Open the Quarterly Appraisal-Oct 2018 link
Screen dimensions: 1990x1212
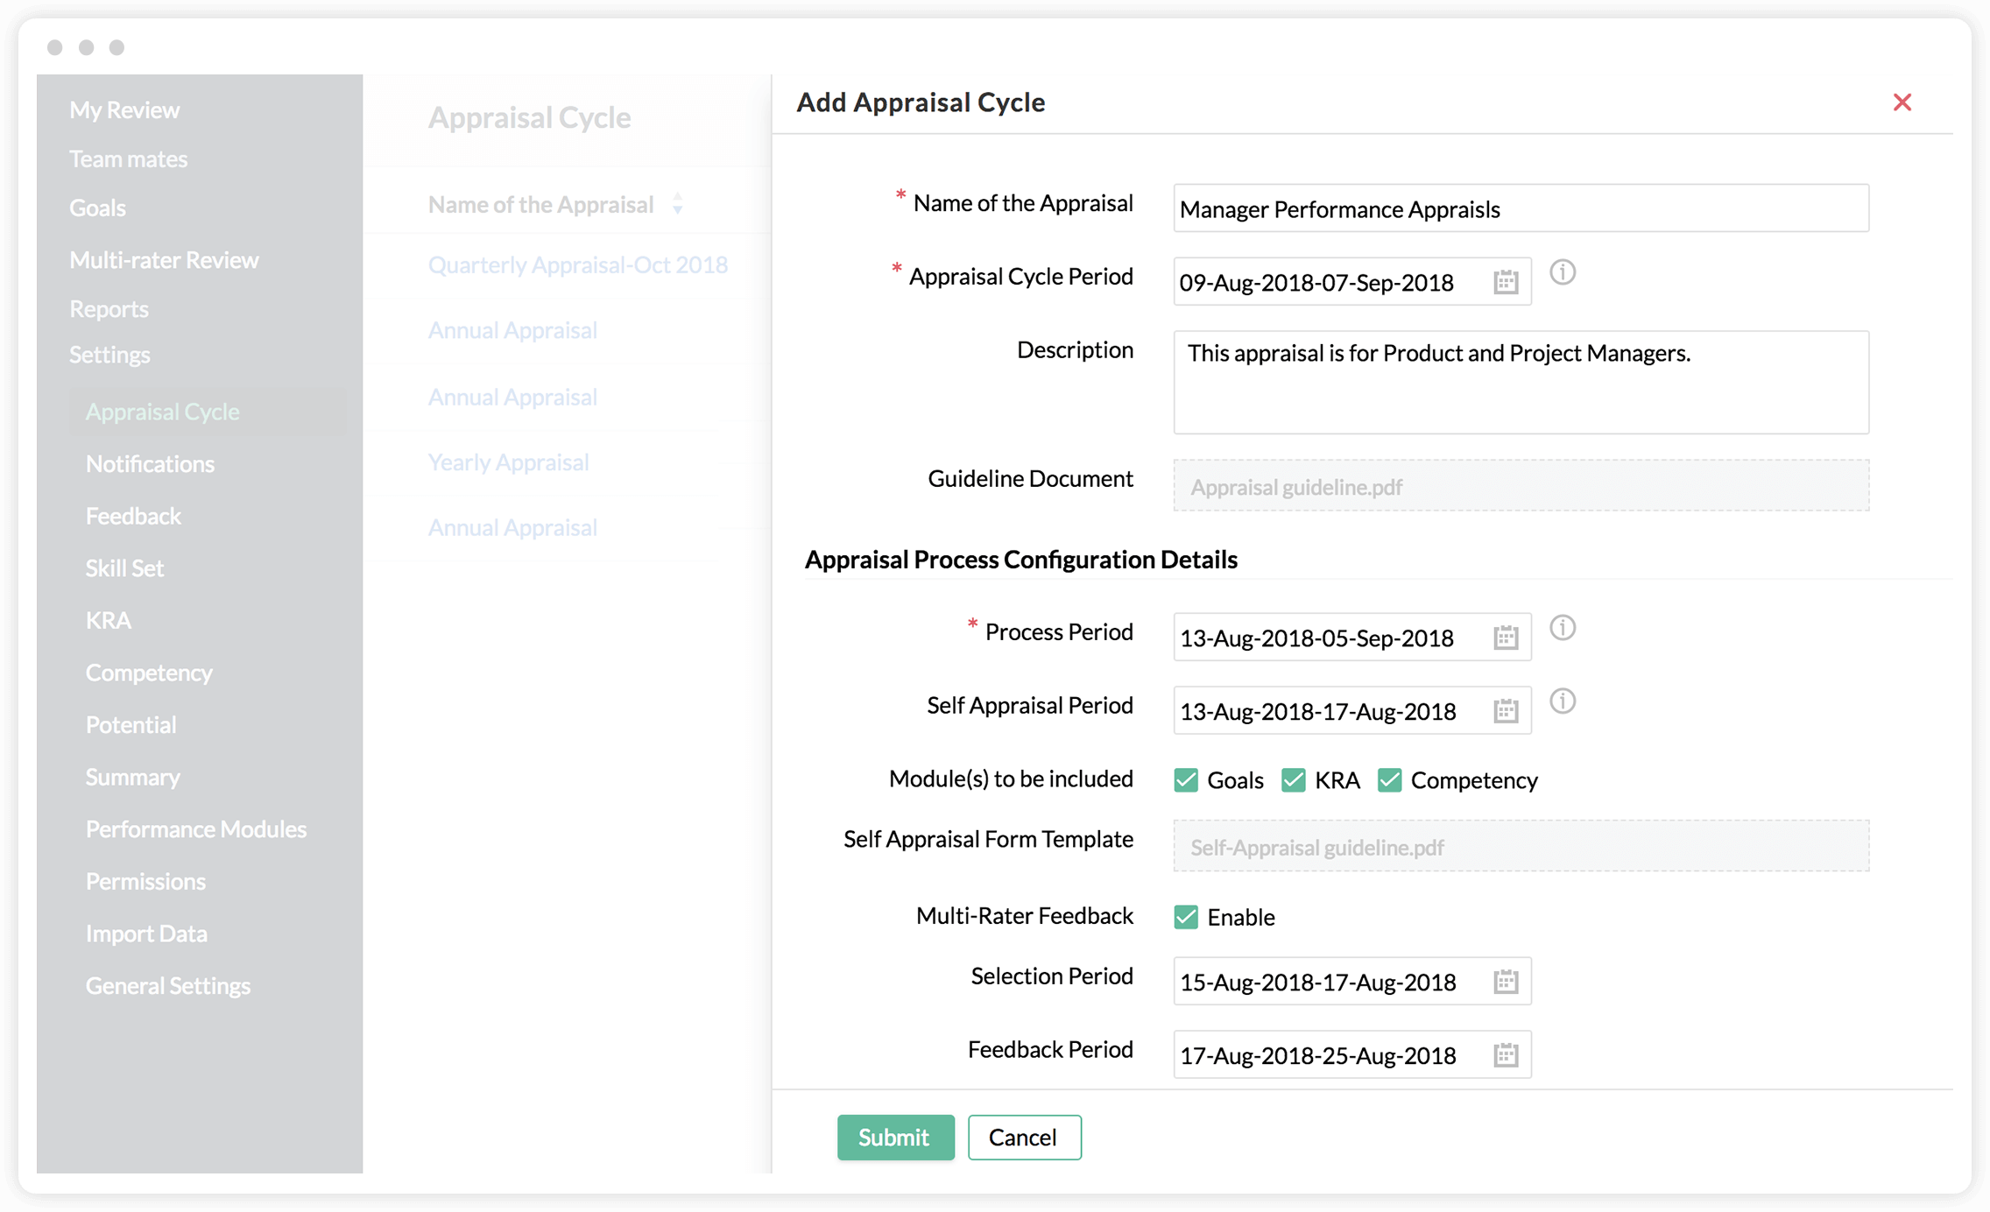pyautogui.click(x=577, y=265)
